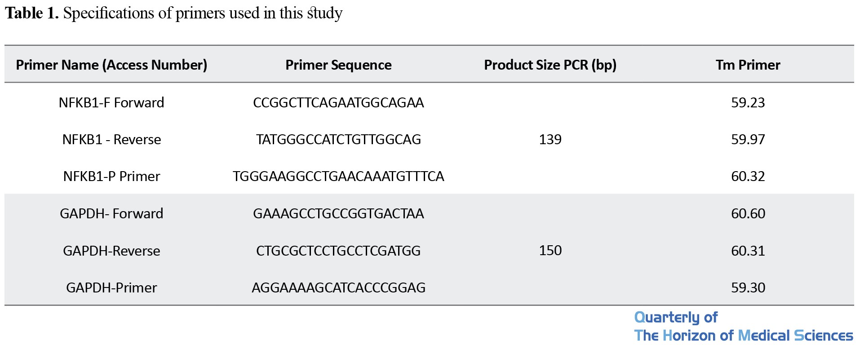Click the Tm value 59.23
The width and height of the screenshot is (860, 345).
(748, 102)
